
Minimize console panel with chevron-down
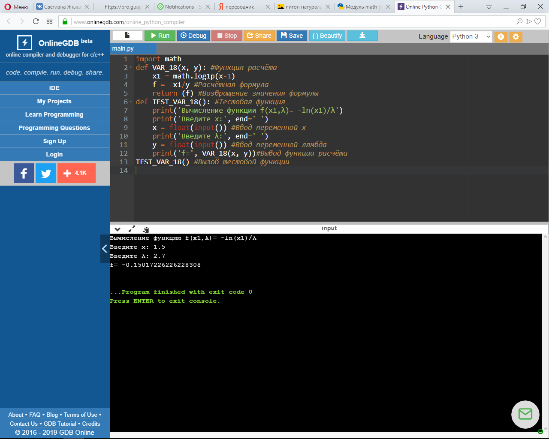118,229
